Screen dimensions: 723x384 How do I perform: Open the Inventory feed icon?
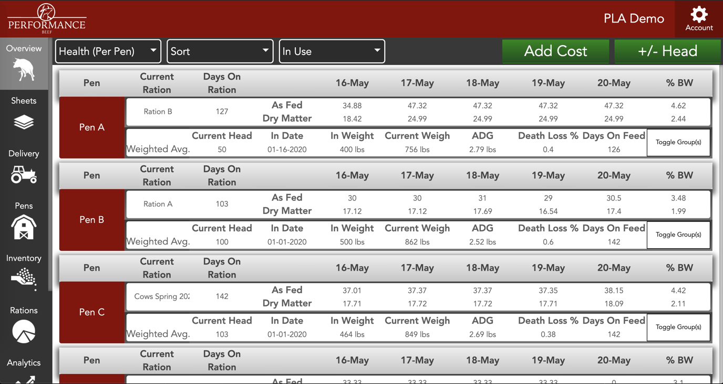24,279
